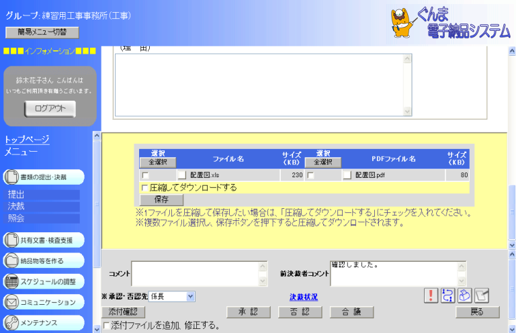Click 全選択 under the PDFファイル名 column
Viewport: 516px width, 333px height.
pos(323,162)
